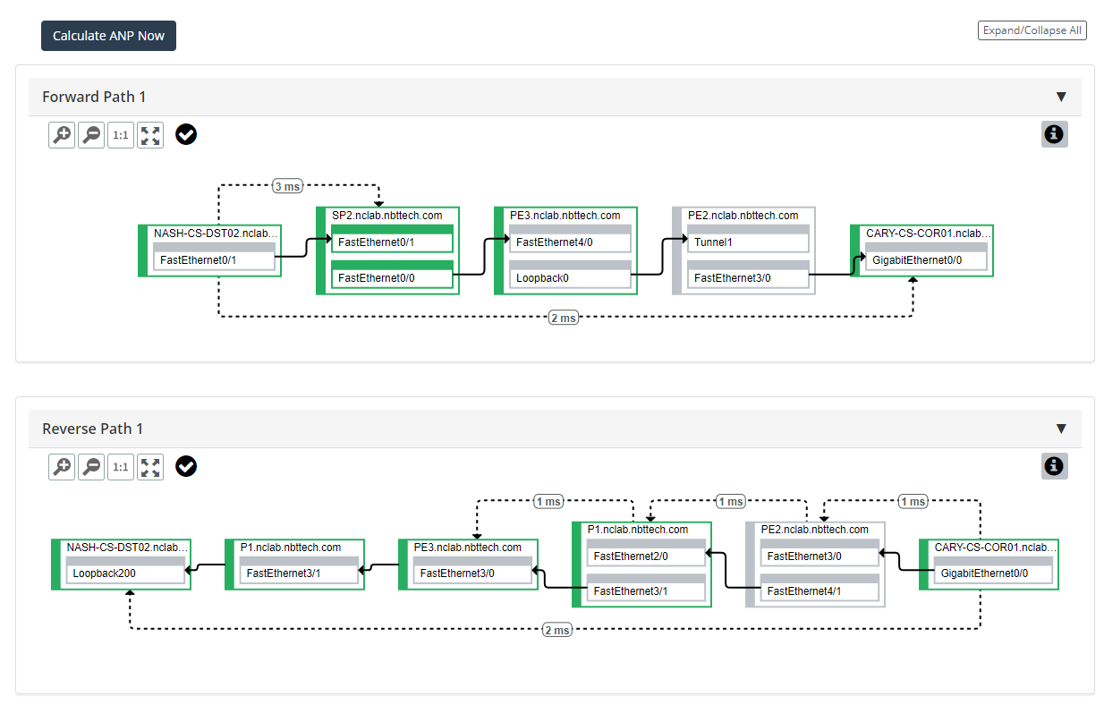This screenshot has height=705, width=1104.
Task: Click 3 ms latency label in forward path
Action: point(287,186)
